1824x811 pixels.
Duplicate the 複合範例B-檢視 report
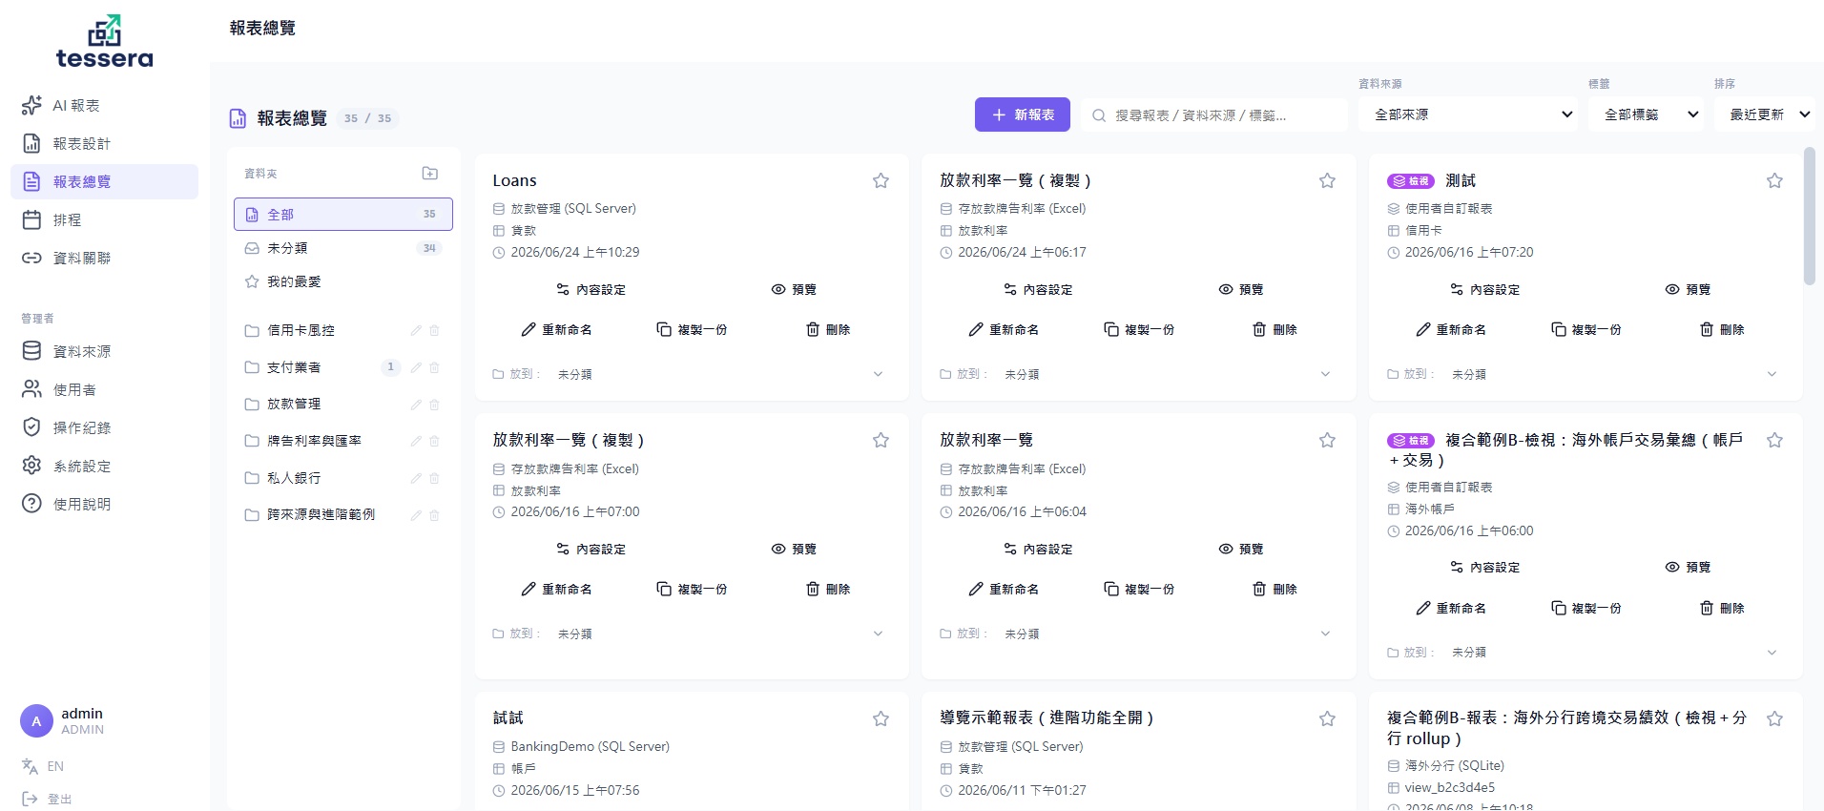click(x=1586, y=608)
